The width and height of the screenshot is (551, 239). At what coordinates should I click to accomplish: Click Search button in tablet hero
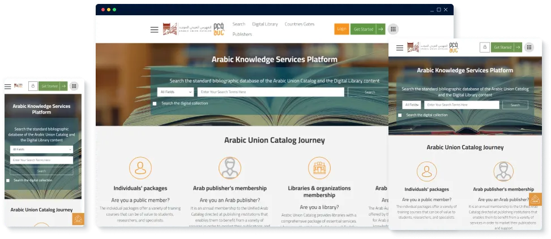point(515,105)
